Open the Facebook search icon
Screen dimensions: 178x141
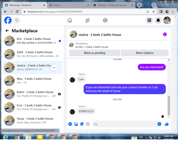(17, 20)
